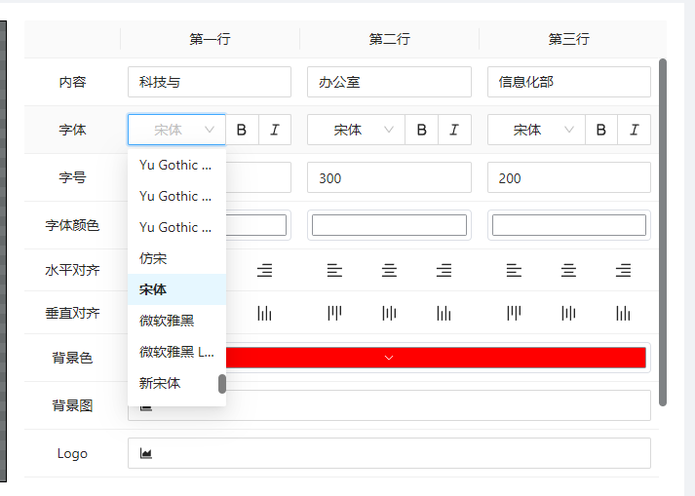Pick 新宋体 from the font options
The height and width of the screenshot is (496, 695).
point(160,383)
